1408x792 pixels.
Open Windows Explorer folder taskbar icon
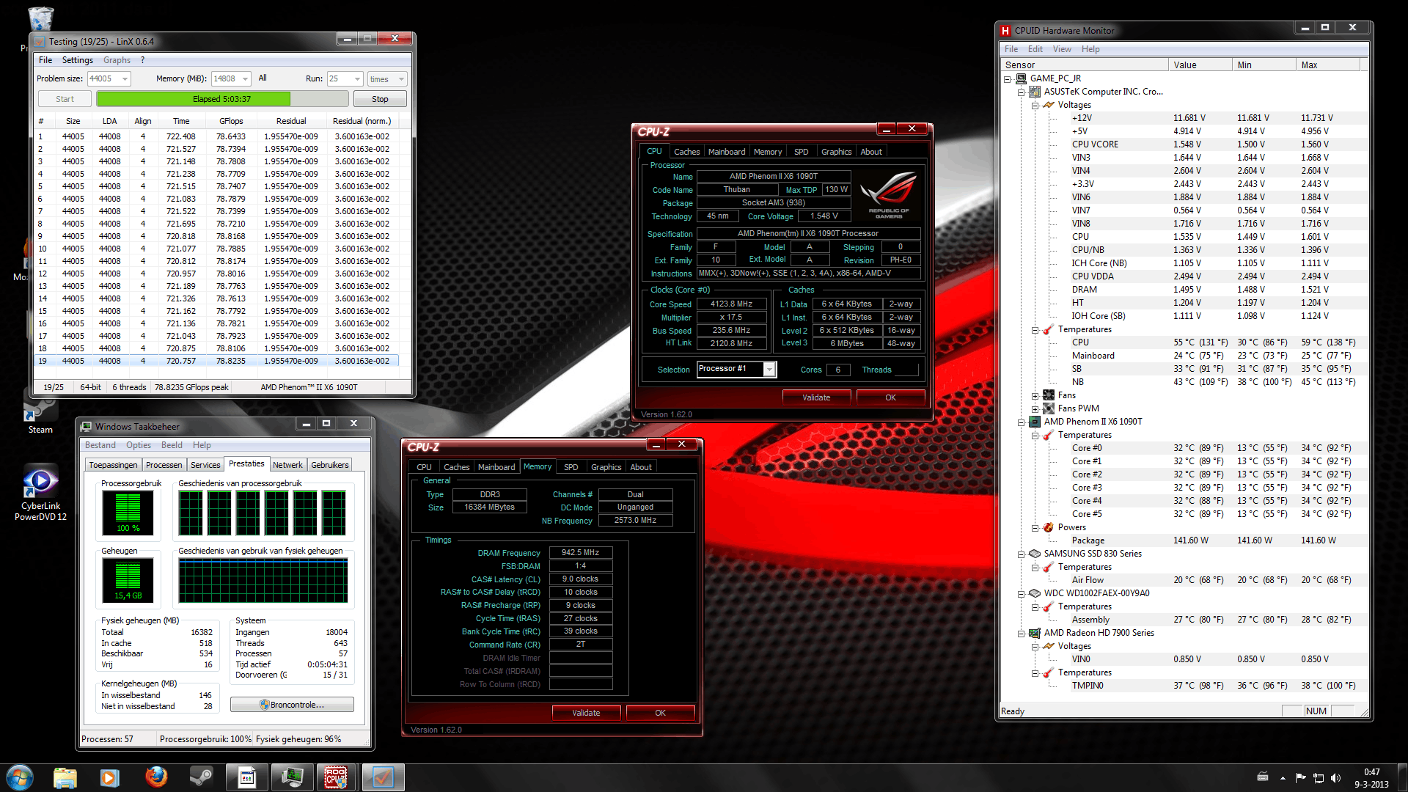[x=65, y=777]
